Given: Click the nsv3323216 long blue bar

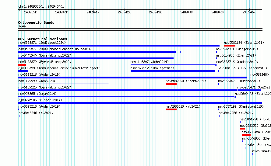Looking at the screenshot, I should tap(132, 78).
